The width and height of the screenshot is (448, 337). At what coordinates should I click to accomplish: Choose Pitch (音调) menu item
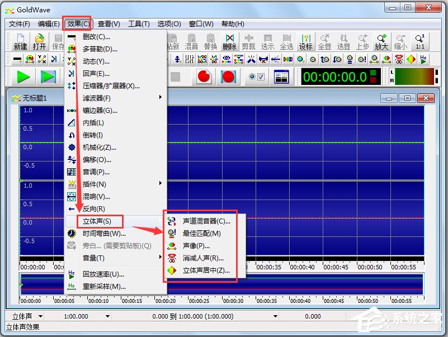point(115,172)
